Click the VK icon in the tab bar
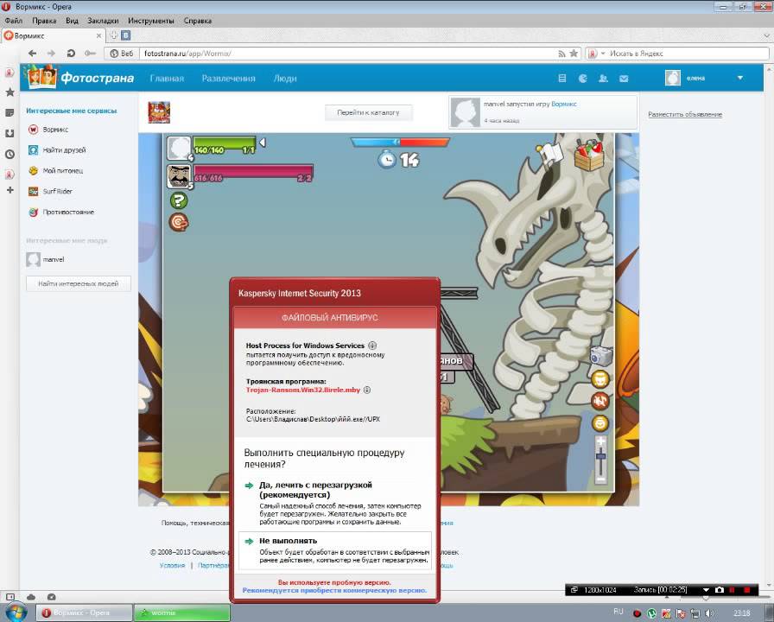 (126, 35)
